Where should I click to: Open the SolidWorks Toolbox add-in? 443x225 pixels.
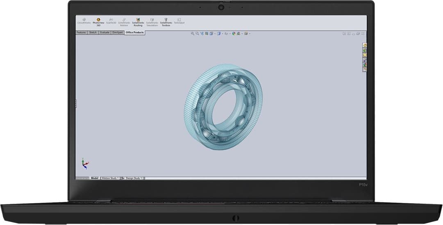click(166, 22)
